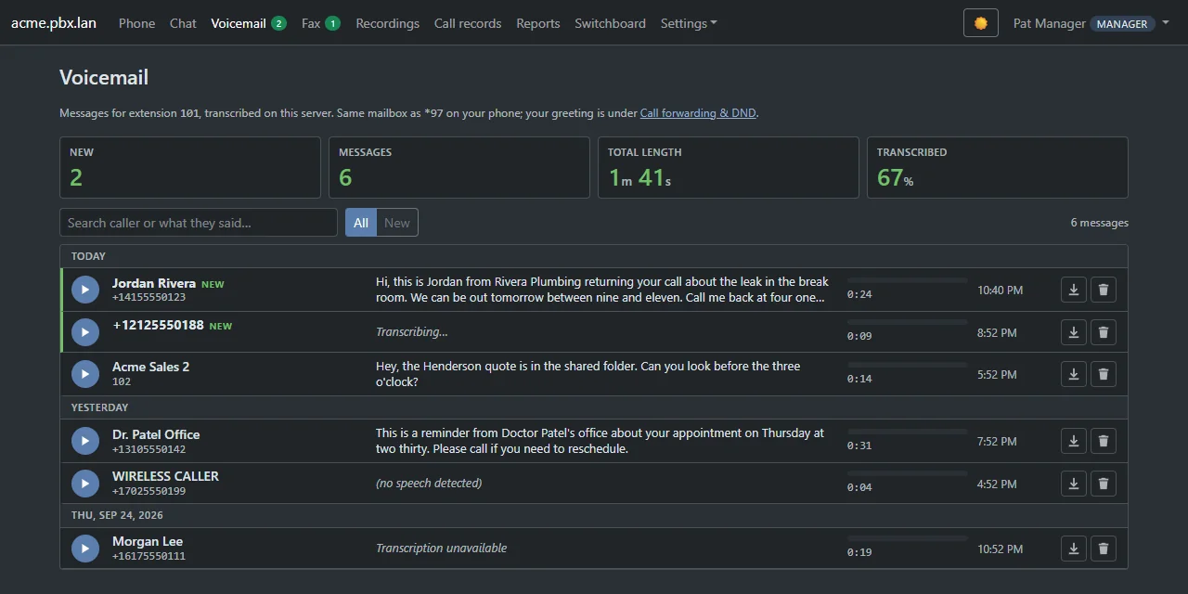Go to the Phone page
The height and width of the screenshot is (594, 1188).
tap(137, 23)
